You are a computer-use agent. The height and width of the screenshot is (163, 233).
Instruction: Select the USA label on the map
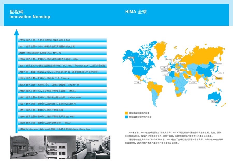click(137, 83)
